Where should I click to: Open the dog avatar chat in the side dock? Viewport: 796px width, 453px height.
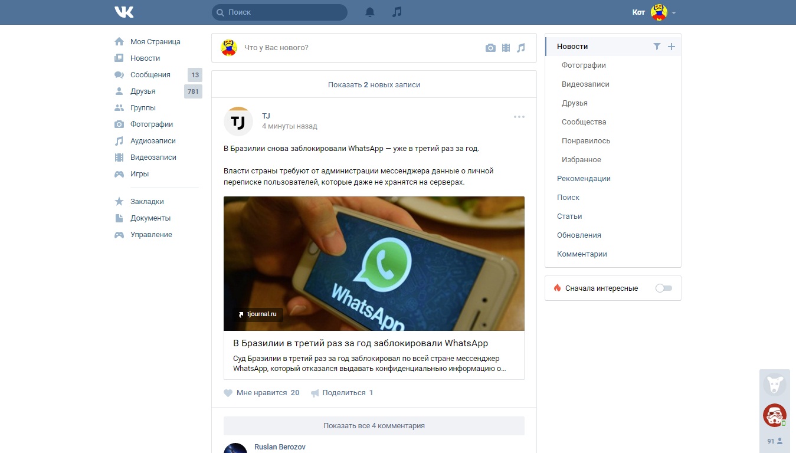[x=774, y=385]
